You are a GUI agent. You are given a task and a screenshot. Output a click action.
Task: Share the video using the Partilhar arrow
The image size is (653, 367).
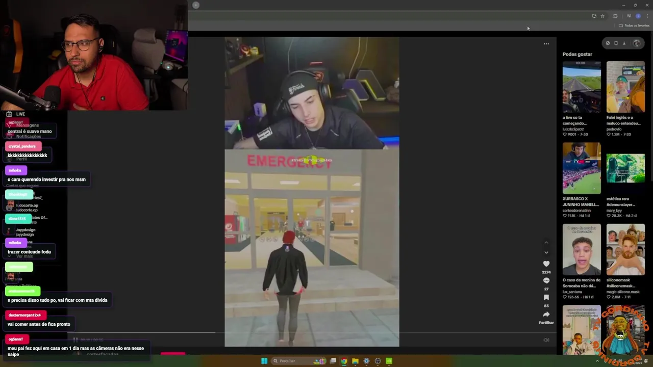click(546, 314)
